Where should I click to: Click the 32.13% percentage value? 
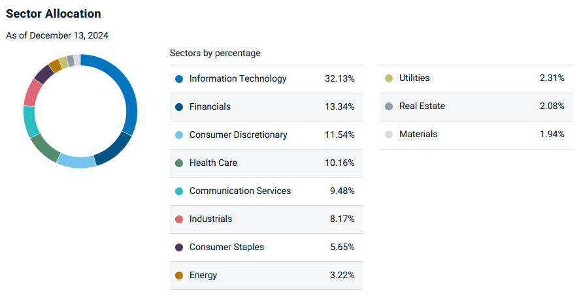tap(340, 78)
